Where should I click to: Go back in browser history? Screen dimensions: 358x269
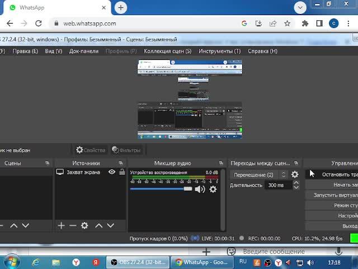click(10, 24)
